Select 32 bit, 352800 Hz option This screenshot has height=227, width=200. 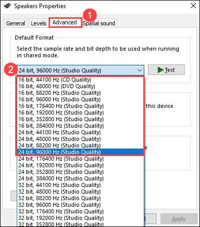[x=81, y=224]
